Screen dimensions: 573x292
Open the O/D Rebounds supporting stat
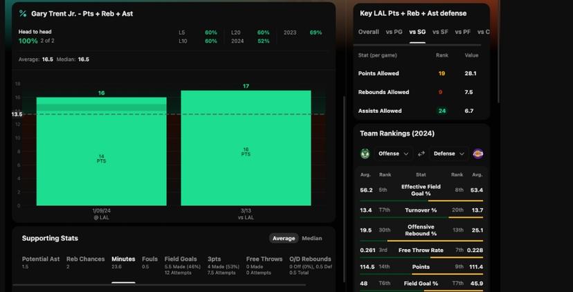pos(310,265)
